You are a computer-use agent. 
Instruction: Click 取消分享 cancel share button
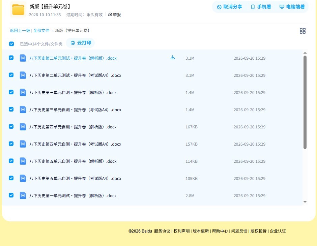[229, 7]
